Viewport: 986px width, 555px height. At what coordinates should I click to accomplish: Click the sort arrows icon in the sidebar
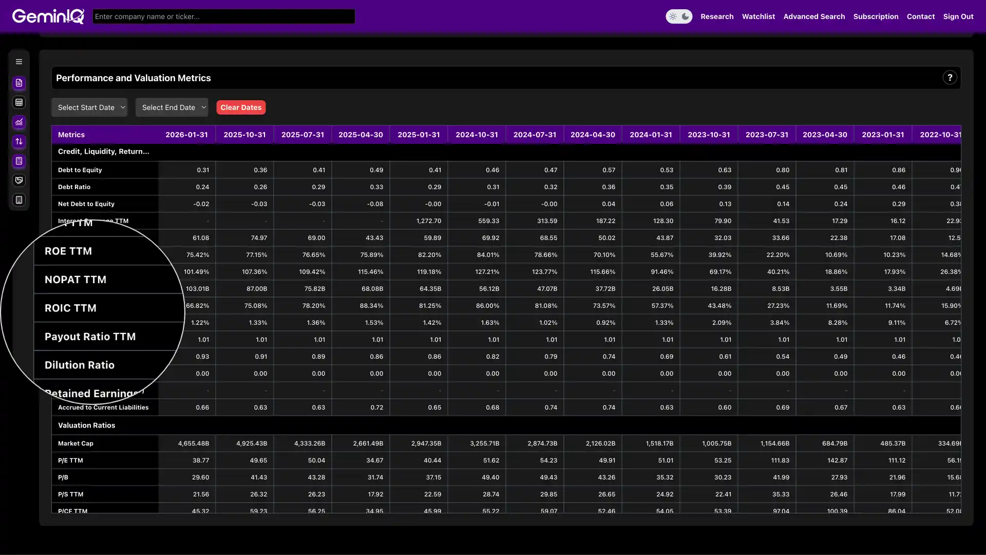point(19,142)
